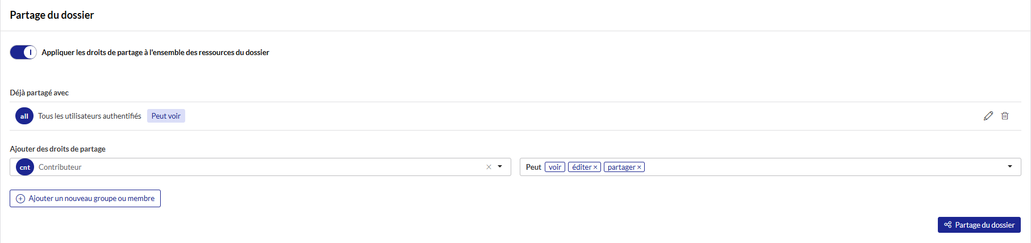Click the 'cnt' Contributeur avatar
The width and height of the screenshot is (1031, 243).
click(x=25, y=167)
